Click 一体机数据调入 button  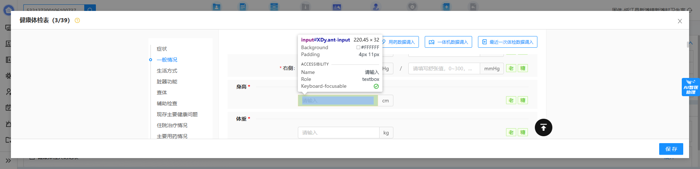[448, 42]
